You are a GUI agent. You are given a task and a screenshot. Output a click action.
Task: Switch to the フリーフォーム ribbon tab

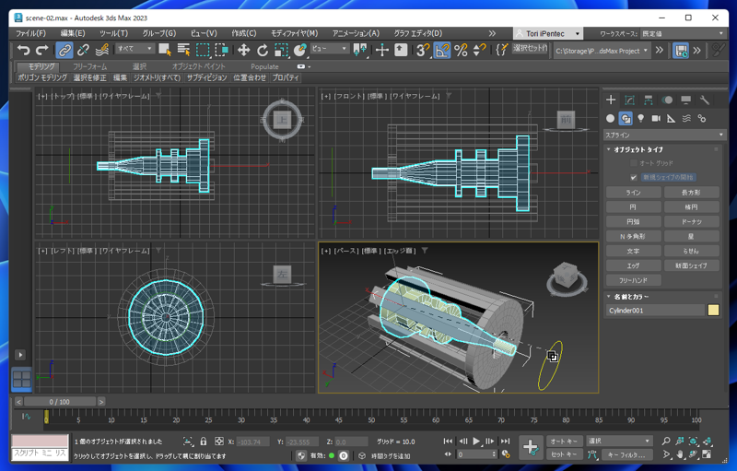pyautogui.click(x=89, y=66)
